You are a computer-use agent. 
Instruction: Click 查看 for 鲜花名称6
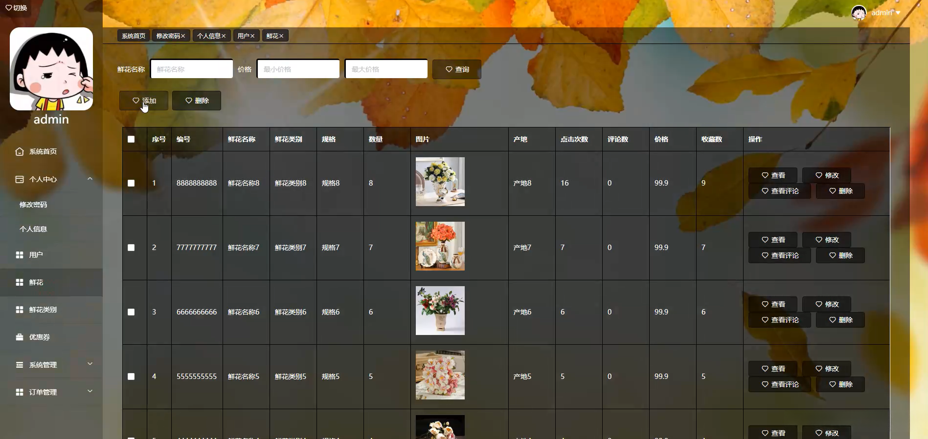tap(773, 304)
